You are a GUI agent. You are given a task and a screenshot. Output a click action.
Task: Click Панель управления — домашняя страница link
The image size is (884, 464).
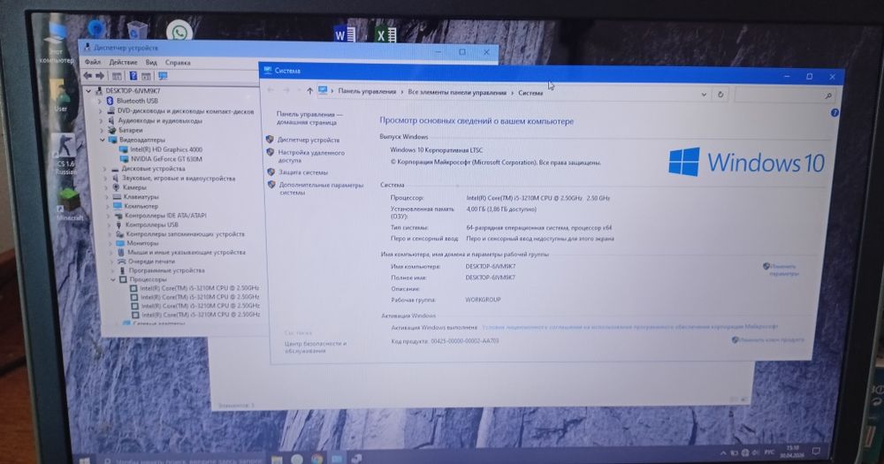(x=309, y=118)
